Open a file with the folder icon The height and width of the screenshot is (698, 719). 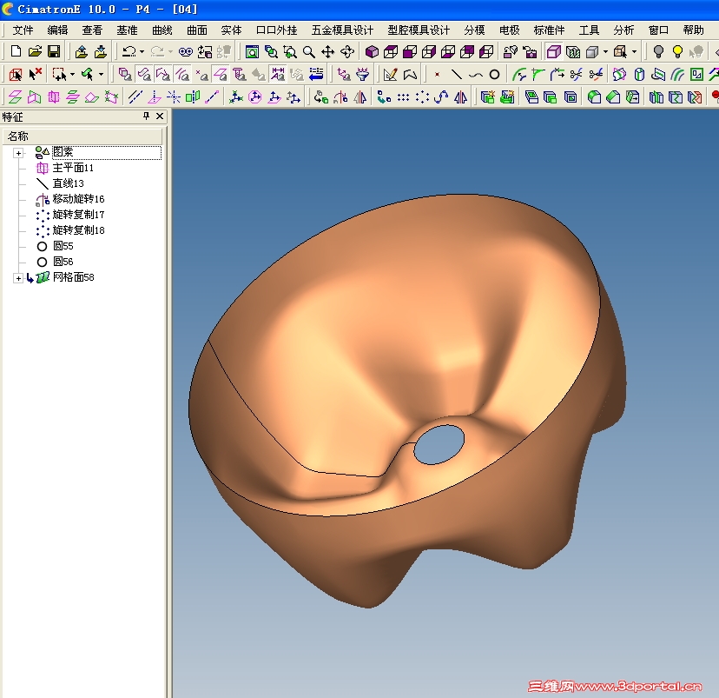click(x=35, y=51)
